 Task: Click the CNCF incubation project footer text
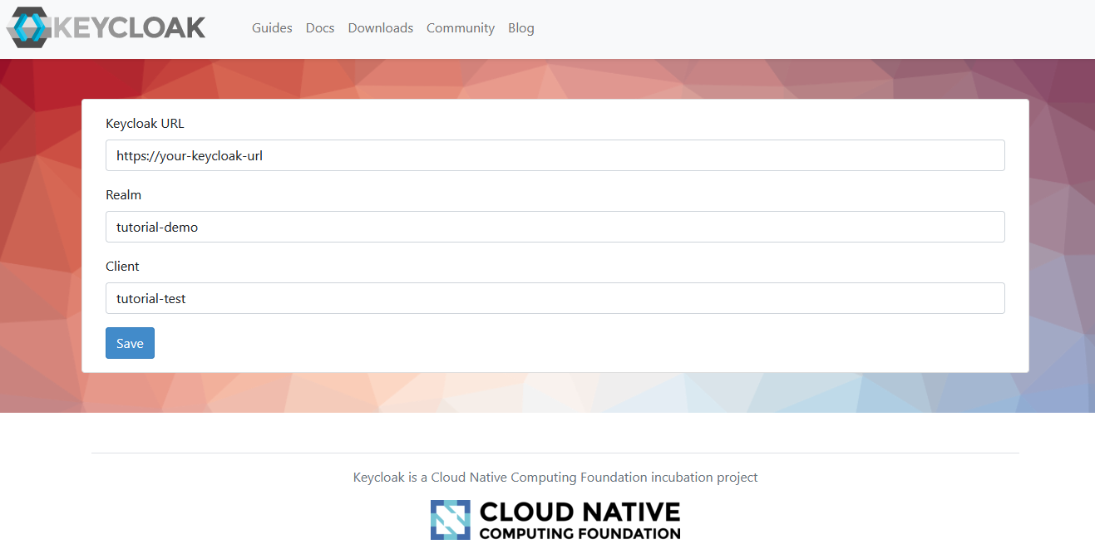[x=555, y=478]
